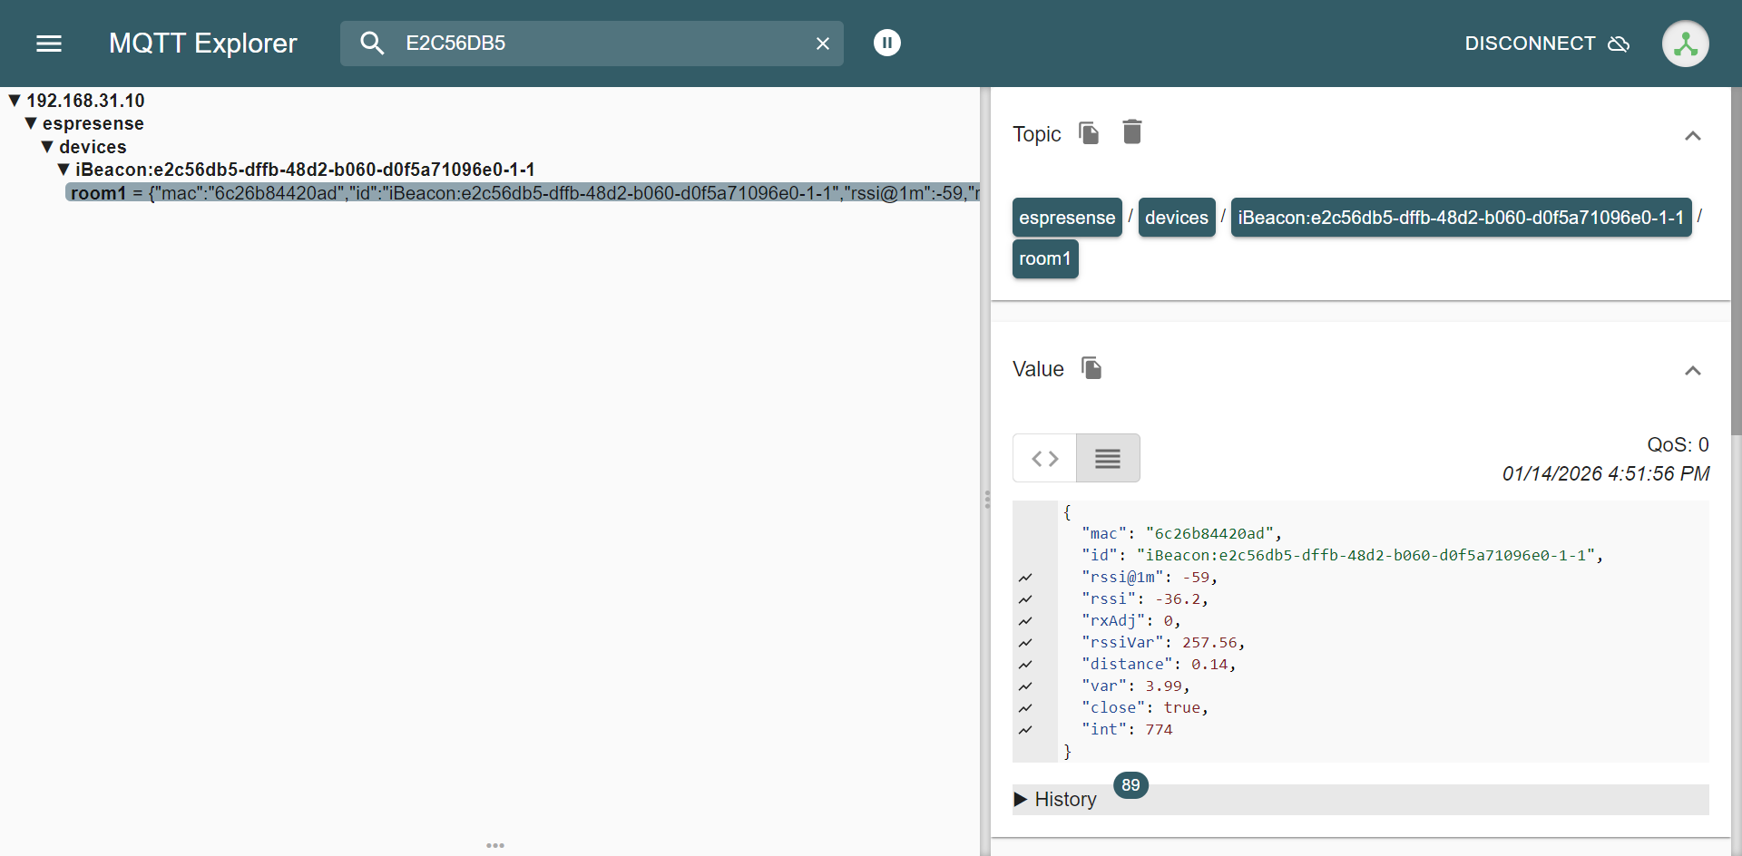Switch to formatted text view
The height and width of the screenshot is (856, 1742).
[x=1107, y=458]
